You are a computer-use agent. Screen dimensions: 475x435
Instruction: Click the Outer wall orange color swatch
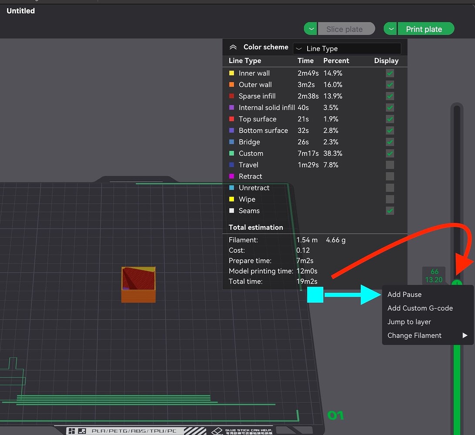(231, 85)
